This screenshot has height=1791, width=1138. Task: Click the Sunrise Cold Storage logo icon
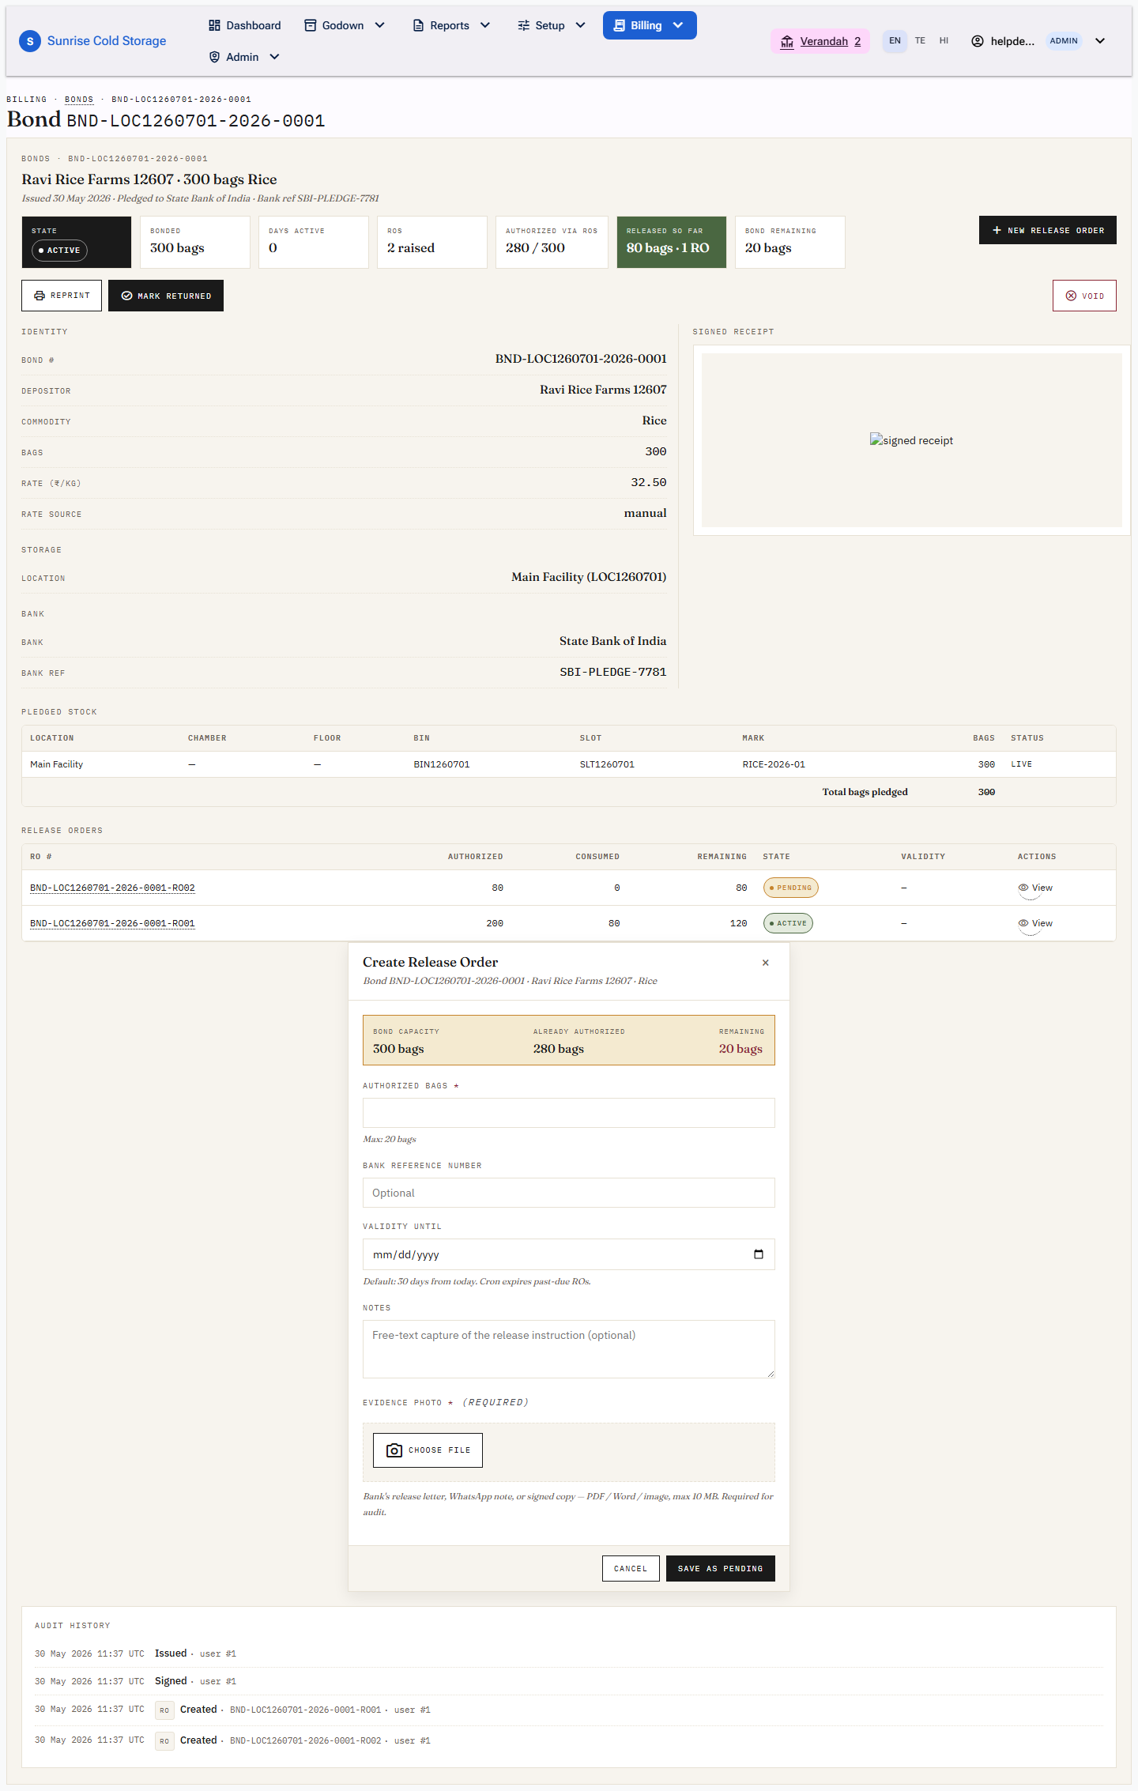click(30, 41)
